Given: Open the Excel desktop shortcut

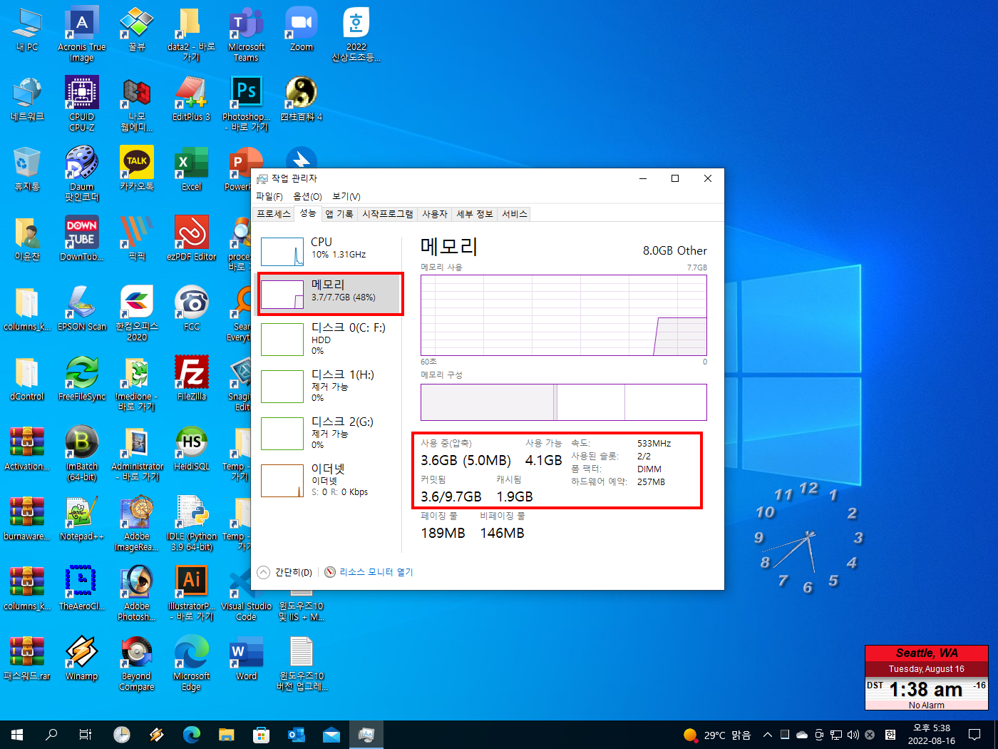Looking at the screenshot, I should tap(191, 170).
